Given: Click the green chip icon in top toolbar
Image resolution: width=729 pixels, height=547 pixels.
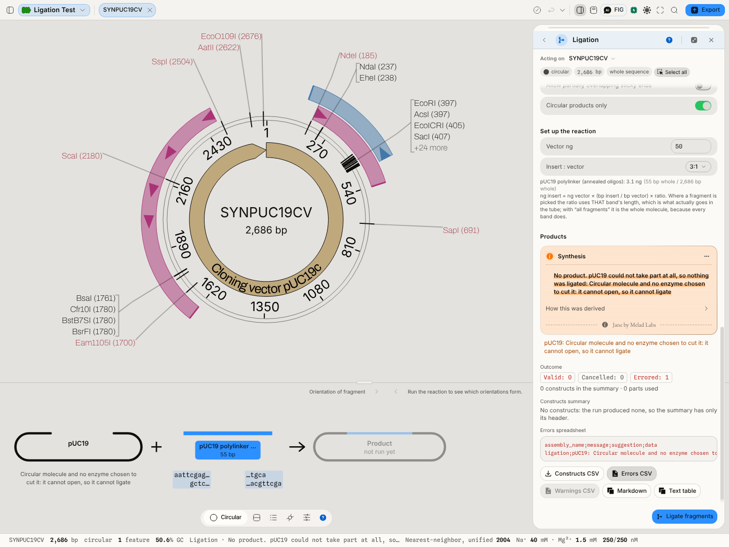Looking at the screenshot, I should coord(634,10).
